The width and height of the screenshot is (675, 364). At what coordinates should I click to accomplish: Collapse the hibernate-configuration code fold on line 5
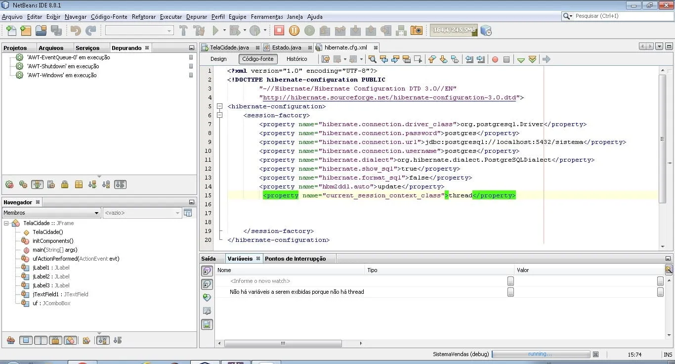pos(220,106)
